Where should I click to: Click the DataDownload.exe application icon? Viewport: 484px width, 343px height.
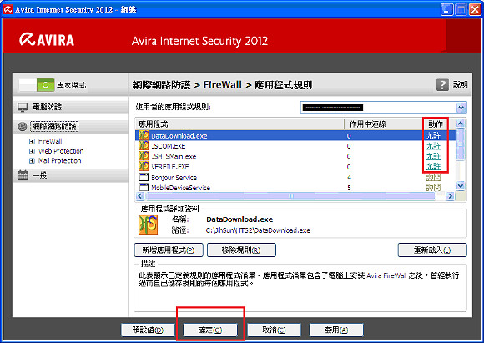(x=144, y=135)
